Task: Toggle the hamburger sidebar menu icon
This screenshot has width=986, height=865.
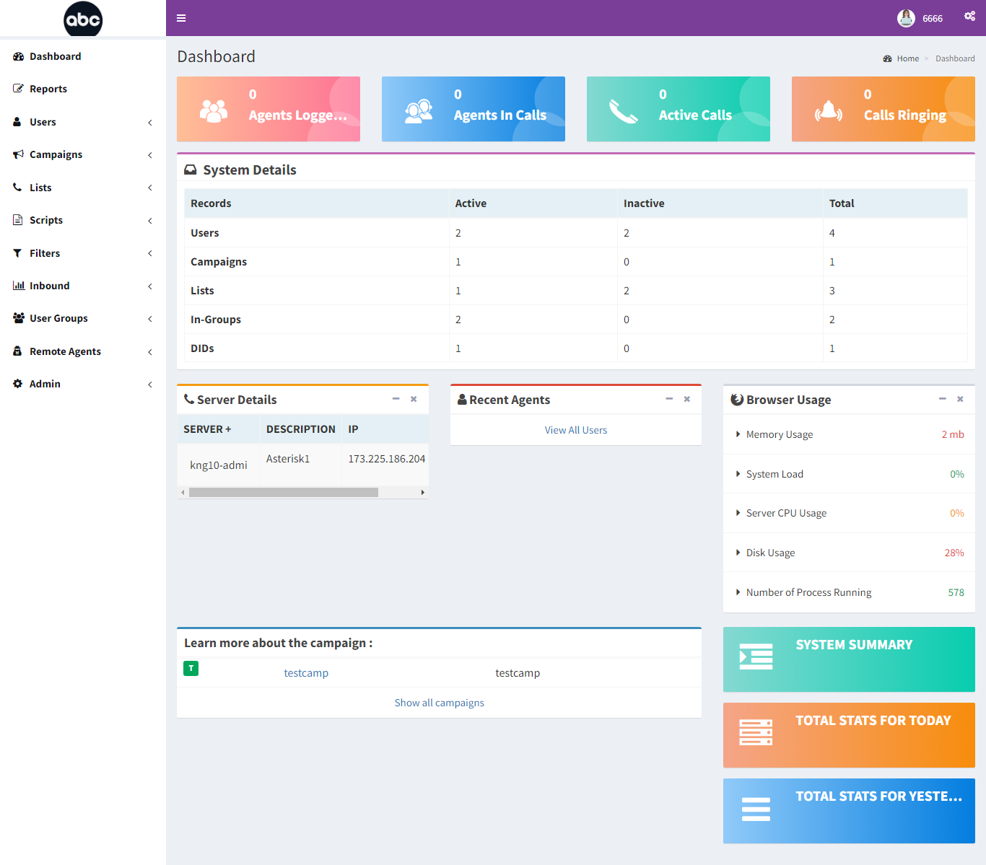Action: tap(181, 18)
